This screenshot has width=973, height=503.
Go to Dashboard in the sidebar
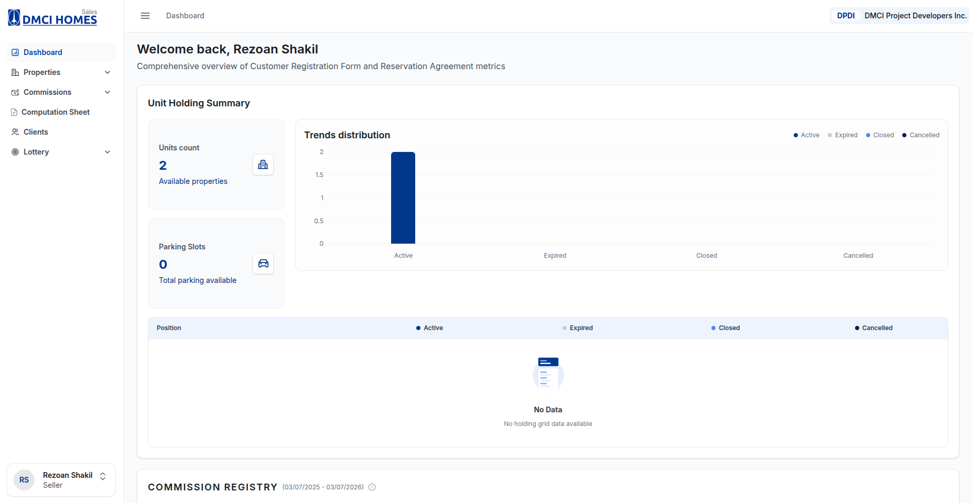point(61,52)
